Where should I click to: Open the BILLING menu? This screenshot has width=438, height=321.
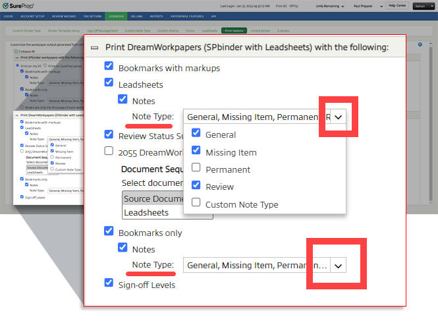[136, 16]
